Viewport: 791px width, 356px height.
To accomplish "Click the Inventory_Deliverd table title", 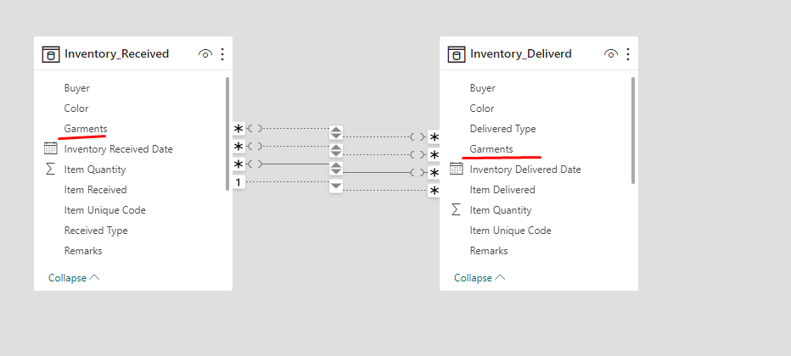I will tap(521, 54).
